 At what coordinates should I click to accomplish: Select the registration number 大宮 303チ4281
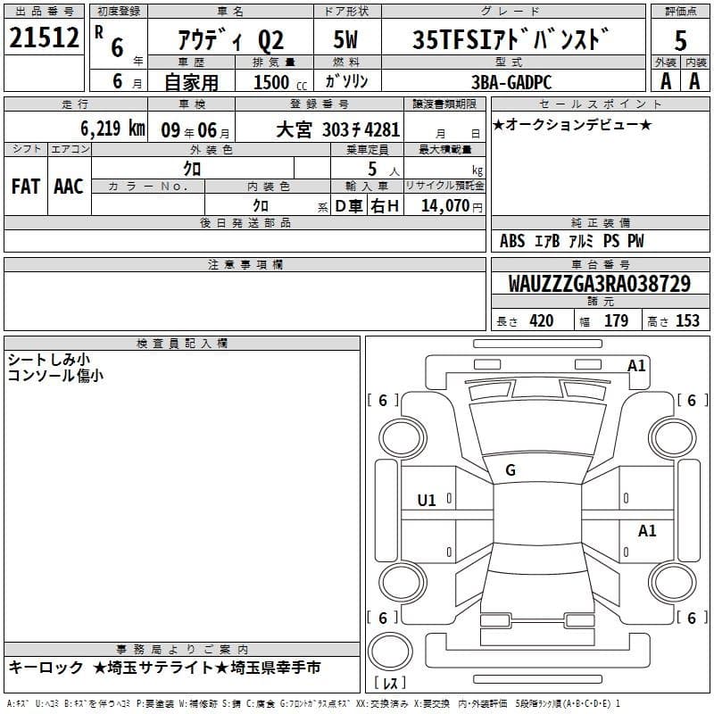338,129
